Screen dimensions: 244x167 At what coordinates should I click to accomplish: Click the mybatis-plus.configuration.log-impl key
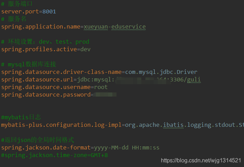[61, 125]
